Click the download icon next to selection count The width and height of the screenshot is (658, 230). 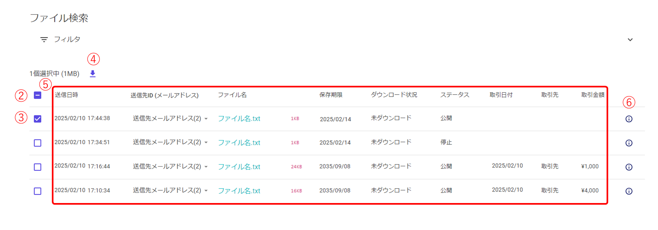pyautogui.click(x=93, y=74)
